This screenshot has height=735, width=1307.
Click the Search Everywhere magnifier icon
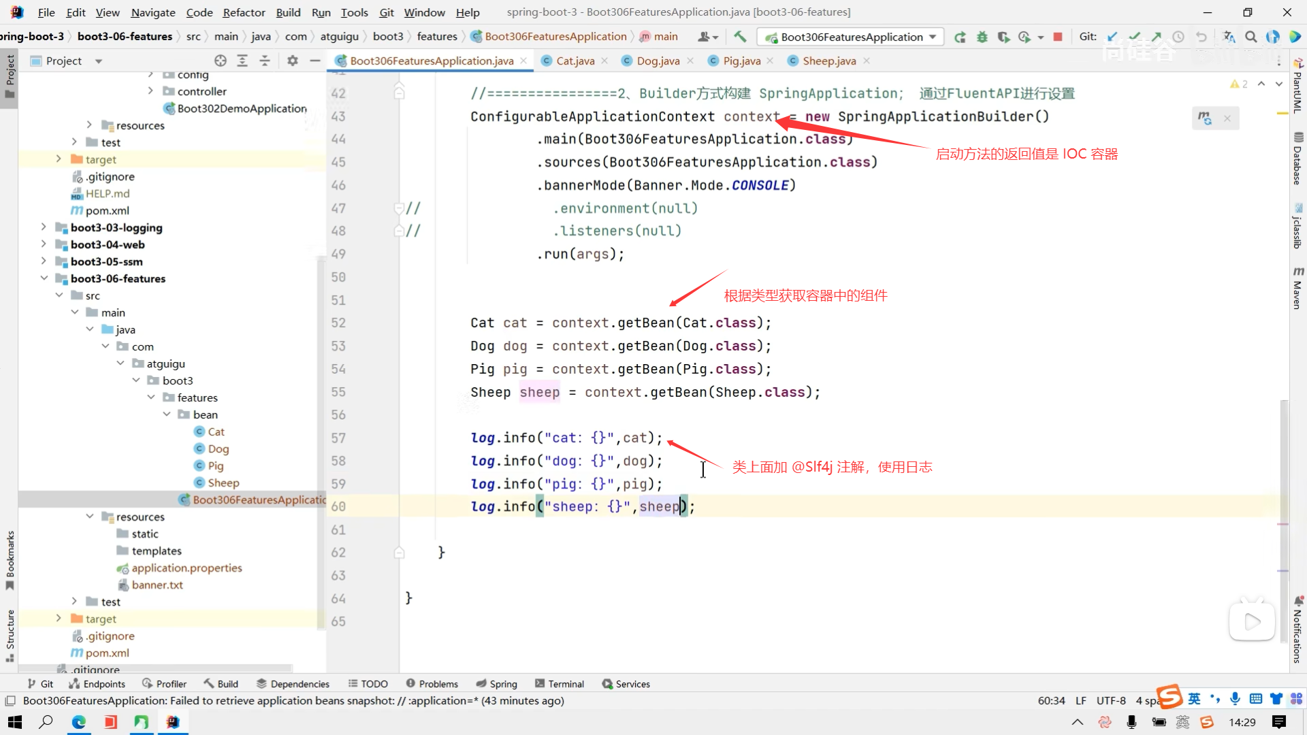click(x=1250, y=37)
